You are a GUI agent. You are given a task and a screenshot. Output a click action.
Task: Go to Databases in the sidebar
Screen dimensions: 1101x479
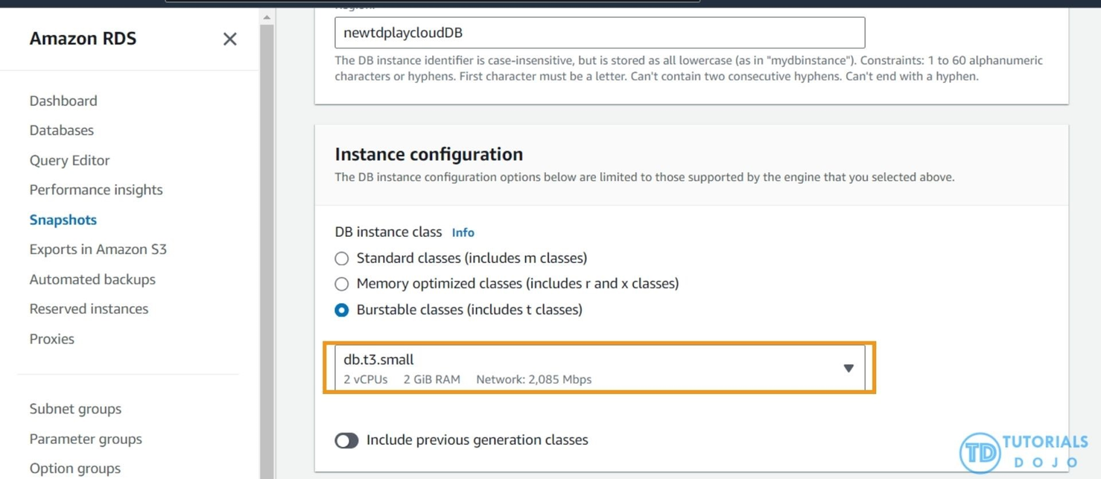click(x=62, y=130)
